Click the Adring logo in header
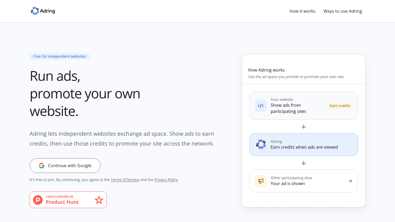395x222 pixels. 43,11
